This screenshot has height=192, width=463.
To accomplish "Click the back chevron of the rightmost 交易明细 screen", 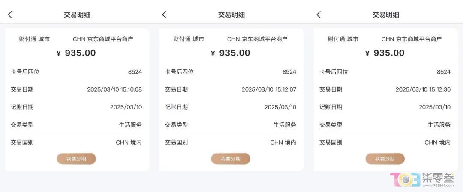I will click(319, 15).
